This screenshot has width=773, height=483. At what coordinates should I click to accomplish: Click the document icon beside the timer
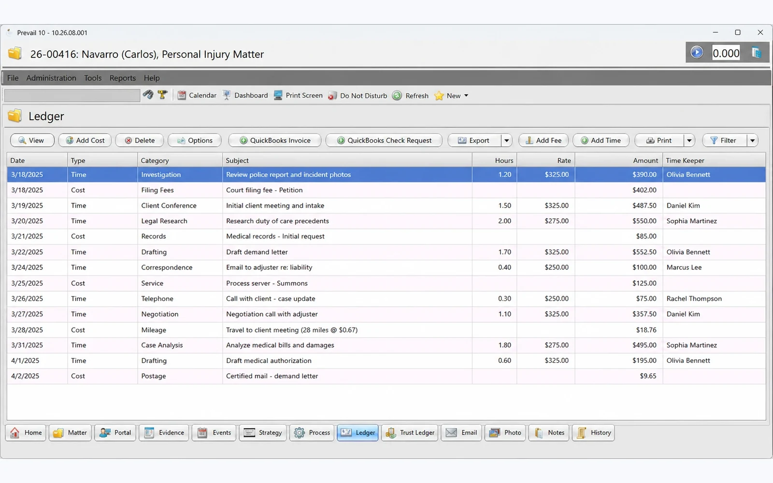[756, 53]
